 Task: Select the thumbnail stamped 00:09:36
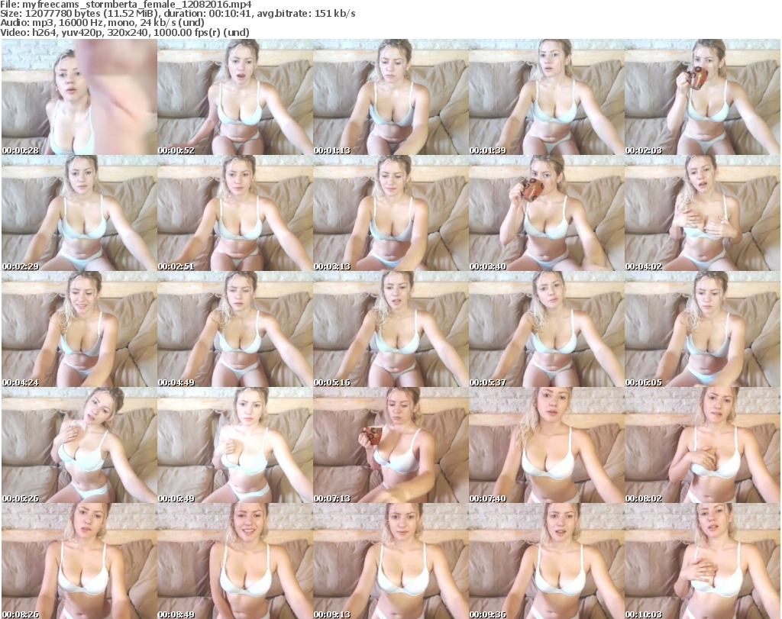pyautogui.click(x=547, y=561)
